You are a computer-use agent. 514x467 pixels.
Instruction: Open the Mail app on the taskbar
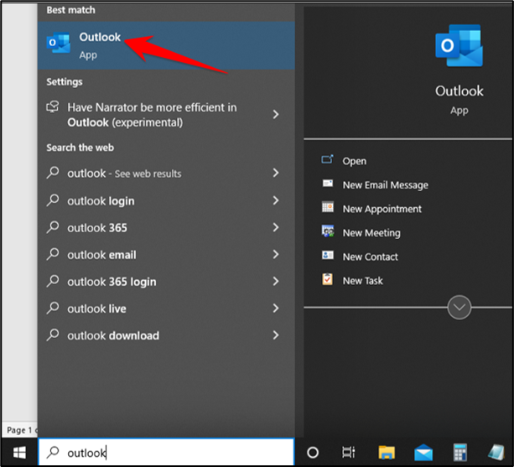click(x=424, y=453)
